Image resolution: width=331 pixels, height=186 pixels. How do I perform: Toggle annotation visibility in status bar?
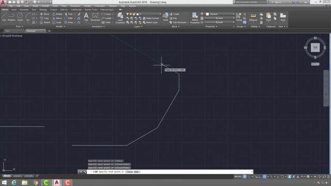click(290, 177)
